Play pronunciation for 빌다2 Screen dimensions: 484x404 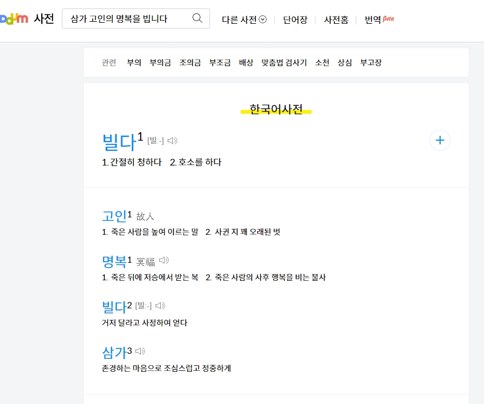(161, 305)
